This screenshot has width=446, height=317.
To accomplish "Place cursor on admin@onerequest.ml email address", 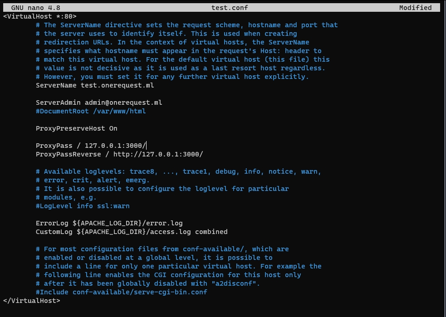I will pos(123,102).
